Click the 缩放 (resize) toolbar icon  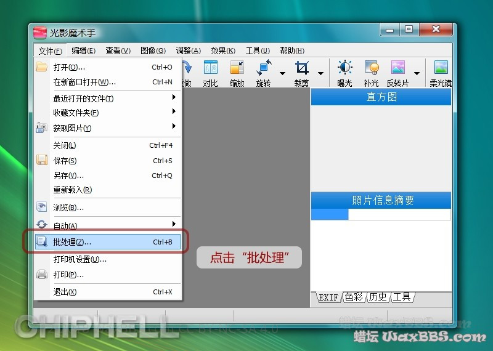[237, 73]
